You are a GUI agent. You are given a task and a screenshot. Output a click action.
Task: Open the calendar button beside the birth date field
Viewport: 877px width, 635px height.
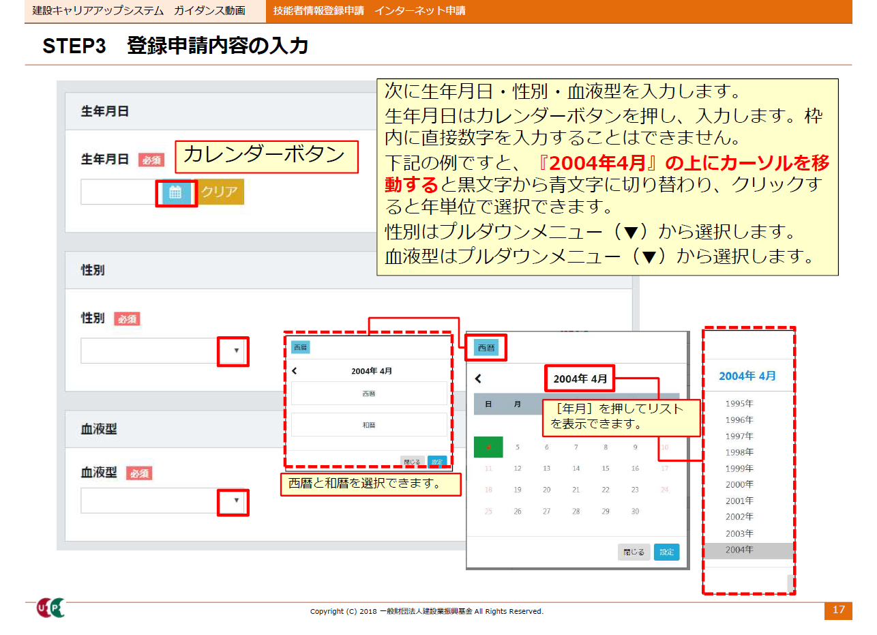(176, 193)
